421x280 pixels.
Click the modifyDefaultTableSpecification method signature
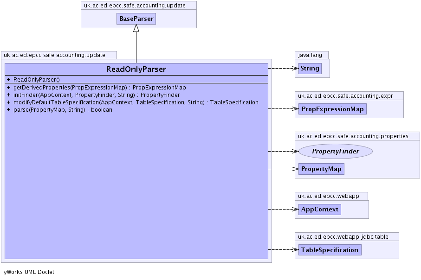coord(132,102)
